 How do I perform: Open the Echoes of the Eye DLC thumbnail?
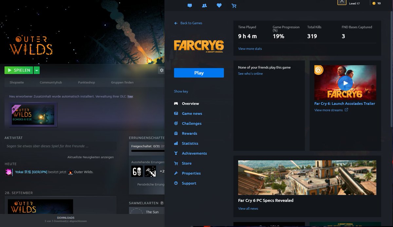tap(33, 114)
